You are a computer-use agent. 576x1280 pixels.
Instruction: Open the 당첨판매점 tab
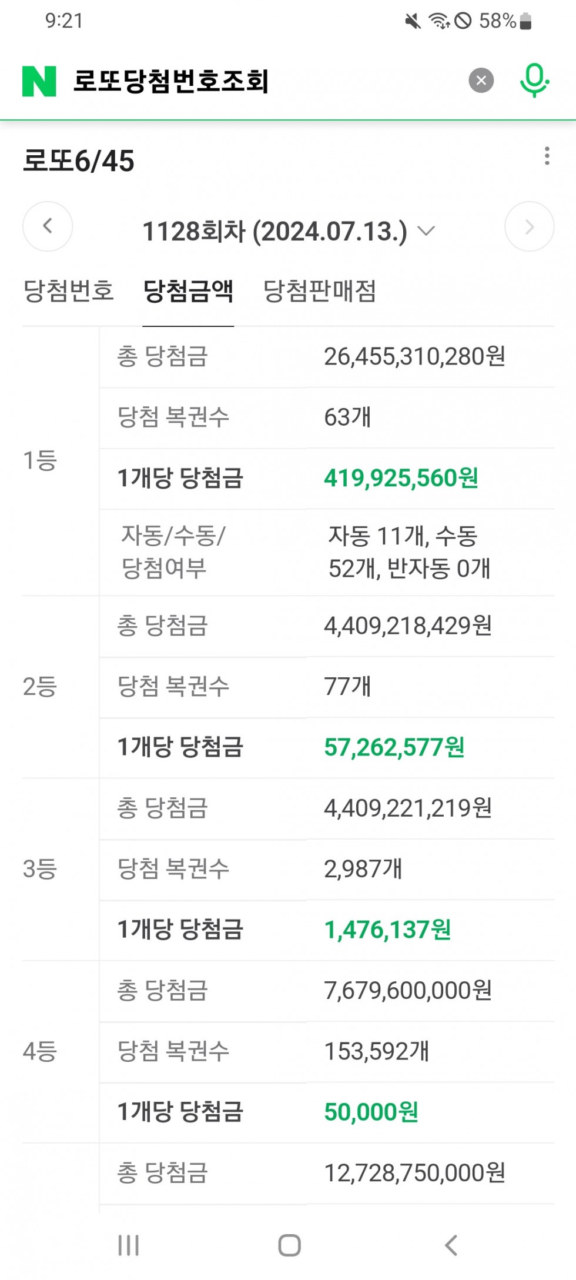tap(319, 290)
